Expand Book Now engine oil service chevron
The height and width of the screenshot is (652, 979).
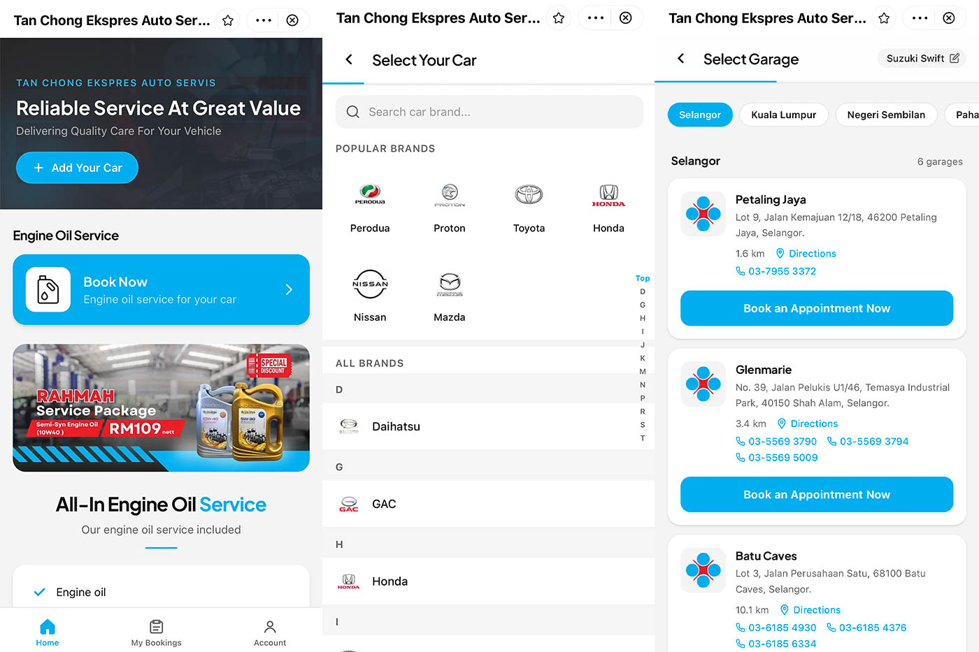pos(289,289)
